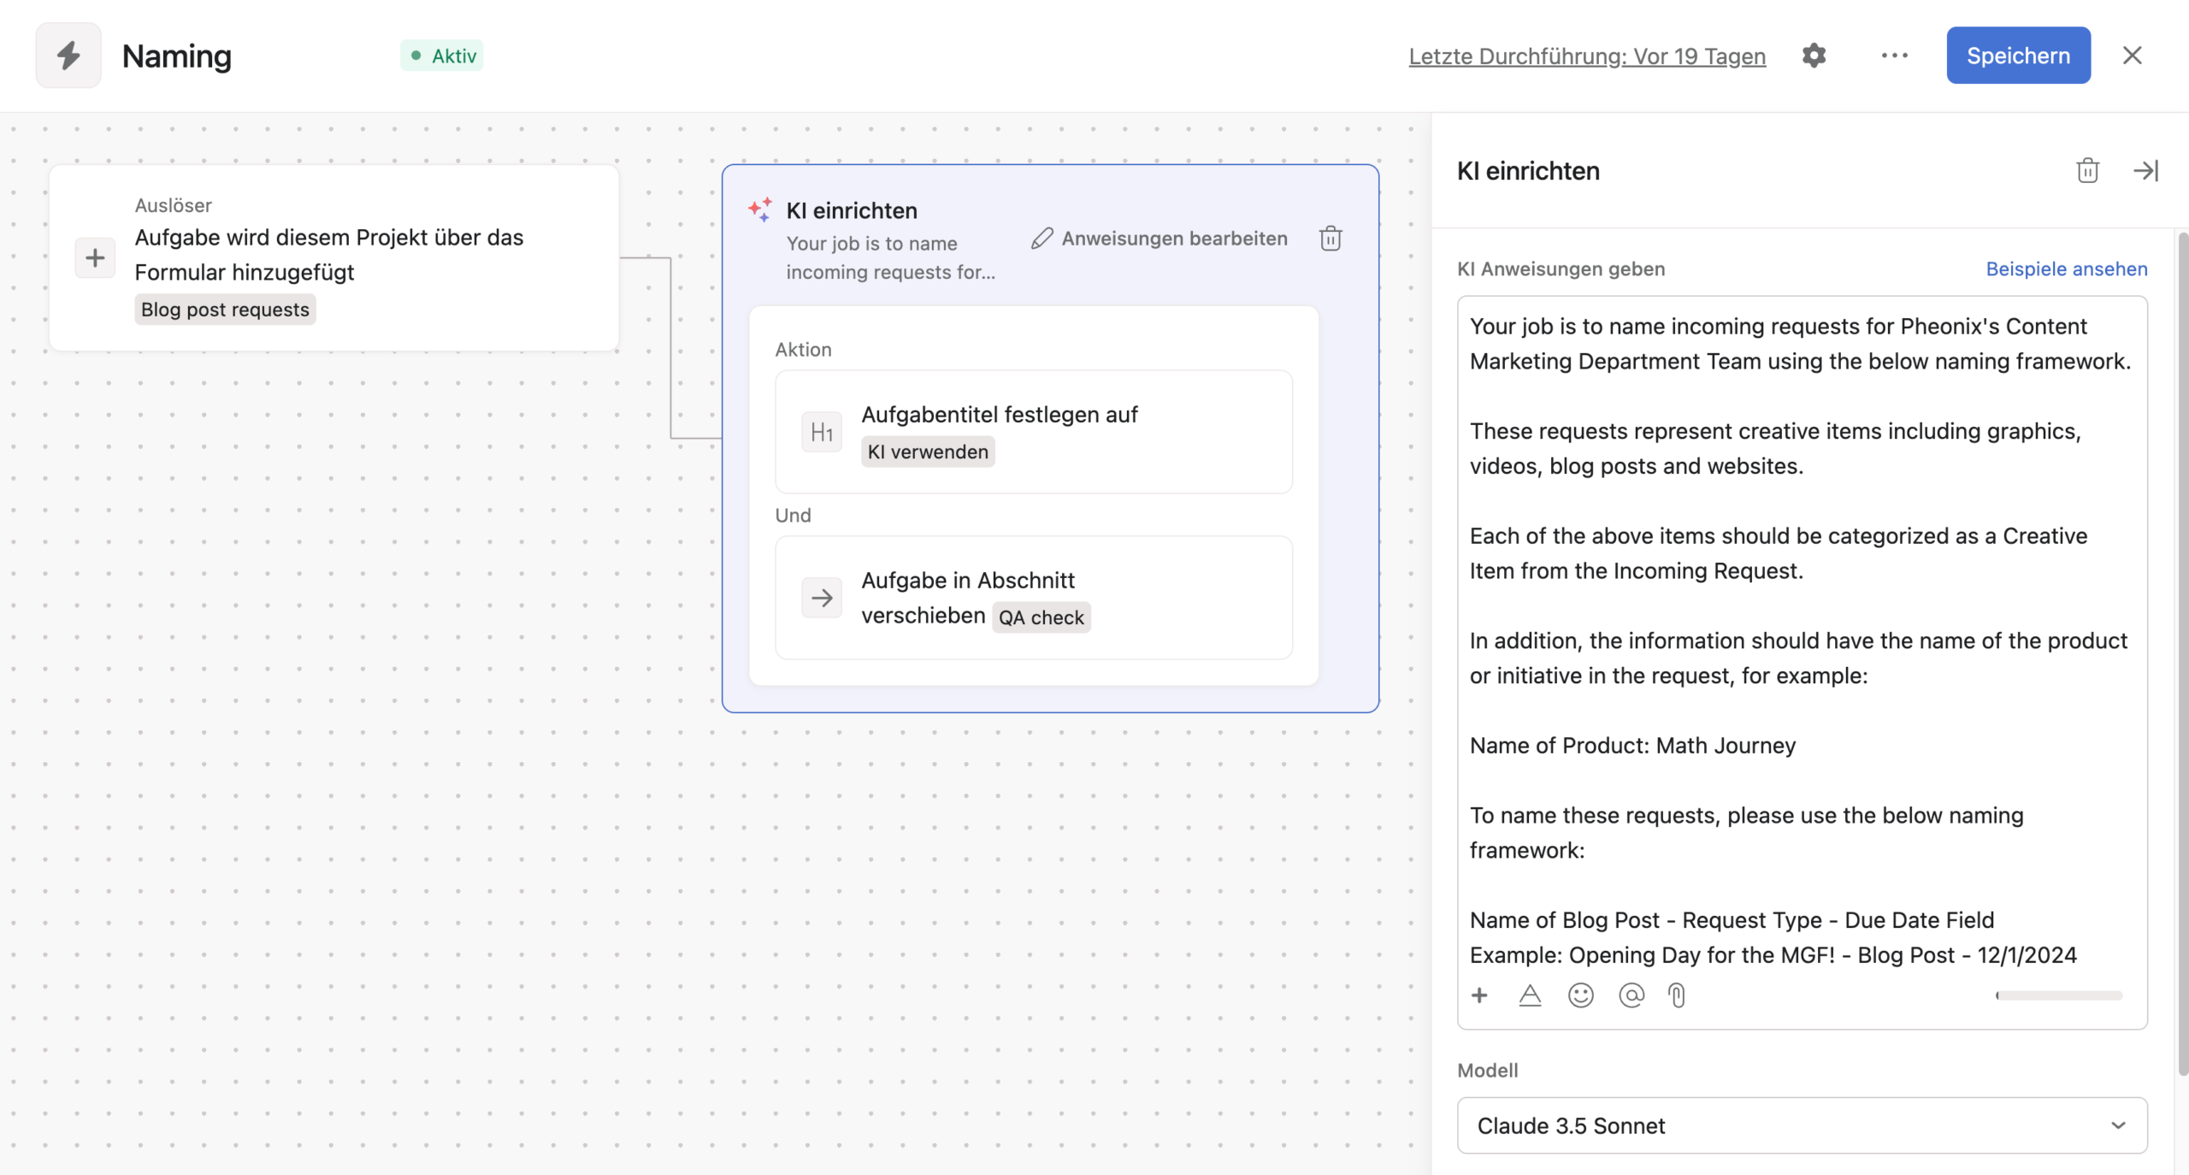2189x1175 pixels.
Task: Delete the KI einrichten panel via trash icon
Action: tap(2087, 171)
